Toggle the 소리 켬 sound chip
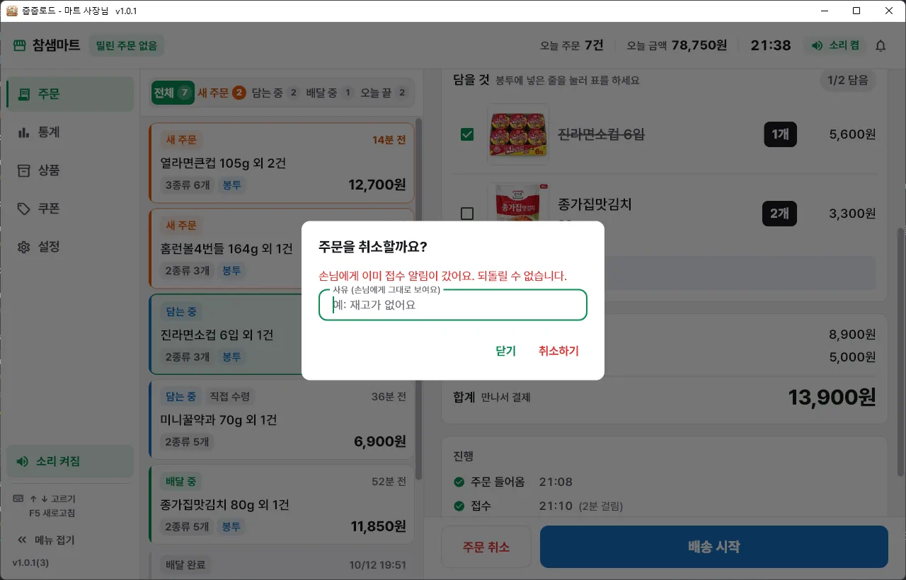 [835, 45]
